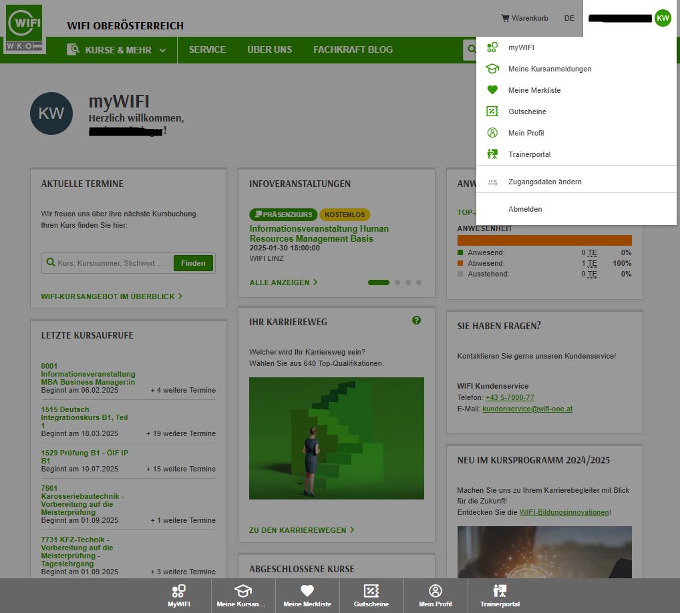Click the orange Anwesenheit progress bar

pos(544,240)
